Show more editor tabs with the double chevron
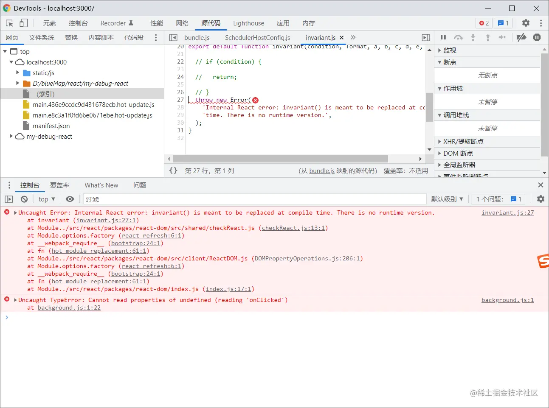 click(353, 38)
